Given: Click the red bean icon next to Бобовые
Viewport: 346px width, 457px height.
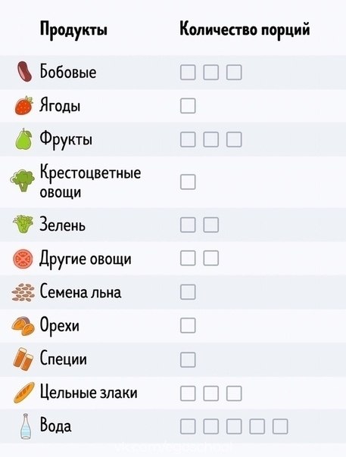Looking at the screenshot, I should point(24,72).
